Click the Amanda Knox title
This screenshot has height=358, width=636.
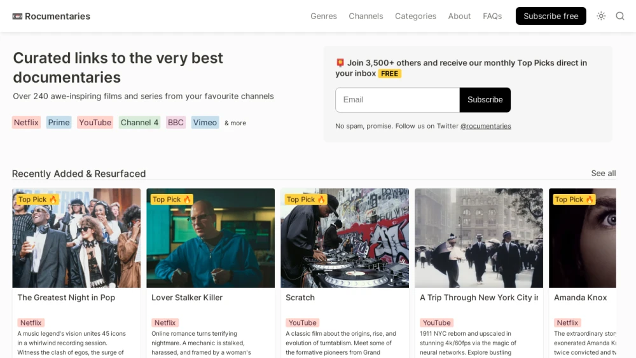581,298
